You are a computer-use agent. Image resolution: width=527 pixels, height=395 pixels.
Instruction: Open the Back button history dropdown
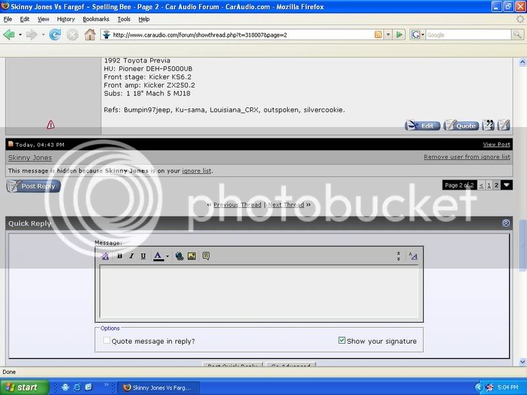coord(20,35)
